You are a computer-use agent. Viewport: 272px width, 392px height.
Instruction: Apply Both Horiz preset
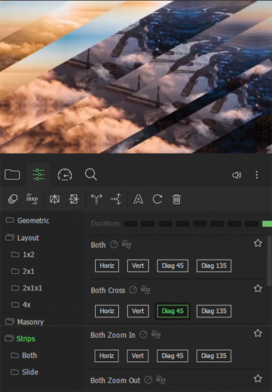(x=107, y=266)
